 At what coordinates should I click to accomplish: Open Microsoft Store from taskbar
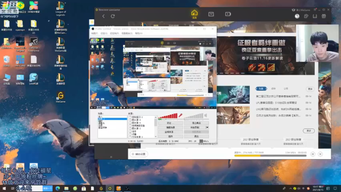84,189
